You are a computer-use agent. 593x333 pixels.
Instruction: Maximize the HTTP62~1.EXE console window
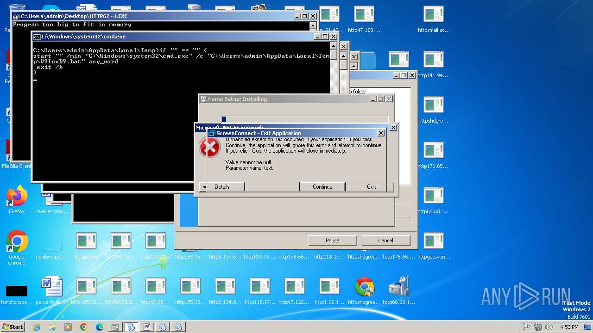point(305,16)
